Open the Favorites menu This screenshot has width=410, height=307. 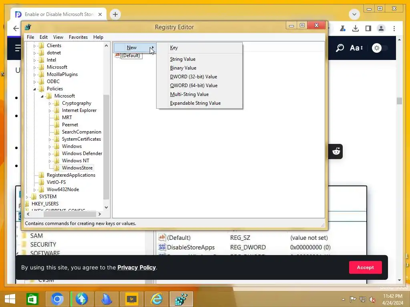pos(78,37)
